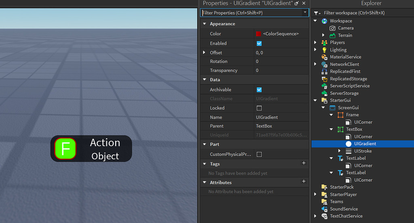Select the ColorSequence value text
This screenshot has height=223, width=414.
coord(281,34)
